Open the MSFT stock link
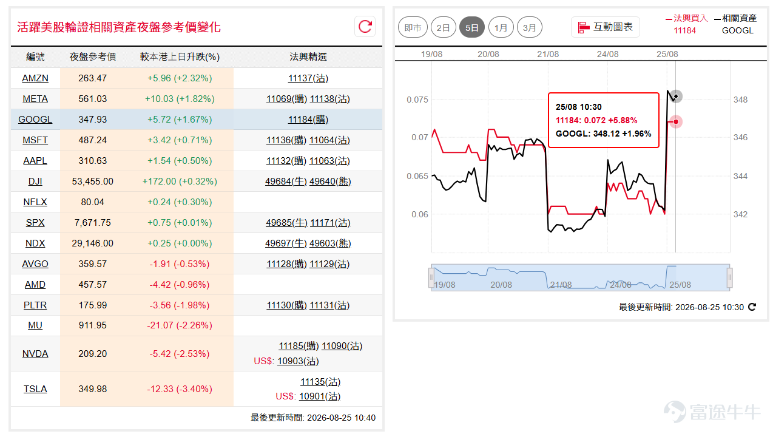The image size is (773, 434). click(x=35, y=140)
